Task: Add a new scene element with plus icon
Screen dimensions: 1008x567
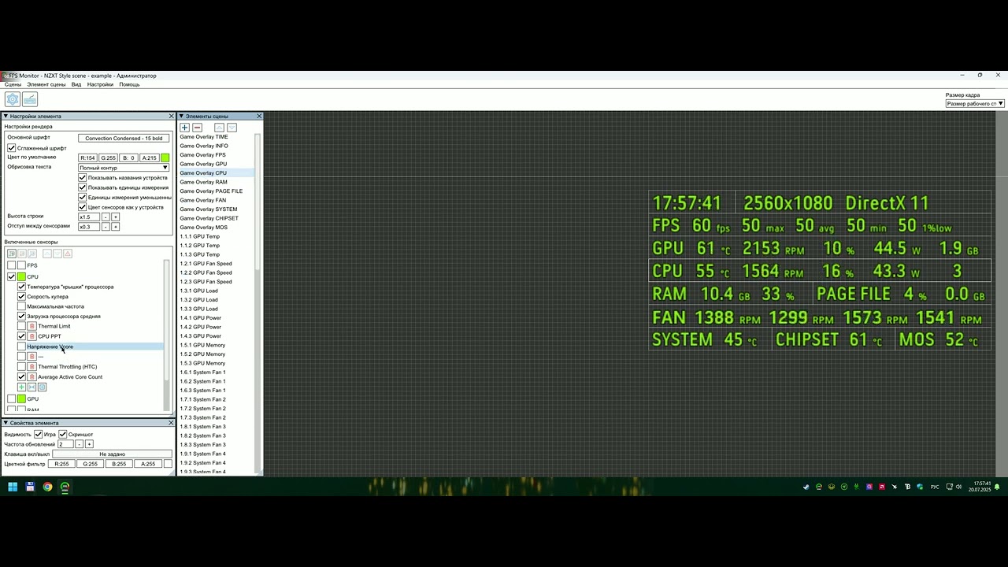Action: click(x=185, y=128)
